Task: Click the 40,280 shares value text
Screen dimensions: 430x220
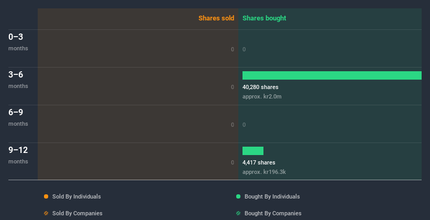Action: [260, 87]
